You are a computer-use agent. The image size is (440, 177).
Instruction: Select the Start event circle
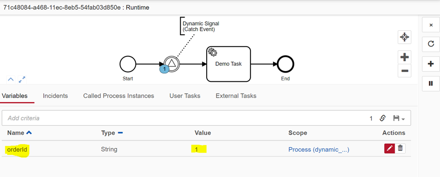coord(127,64)
